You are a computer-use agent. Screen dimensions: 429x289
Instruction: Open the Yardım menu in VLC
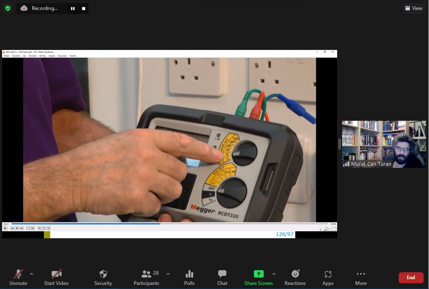pos(73,56)
